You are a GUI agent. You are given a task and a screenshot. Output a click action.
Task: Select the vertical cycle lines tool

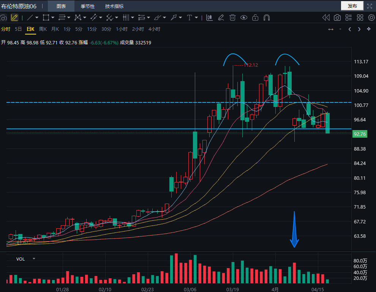click(126, 17)
